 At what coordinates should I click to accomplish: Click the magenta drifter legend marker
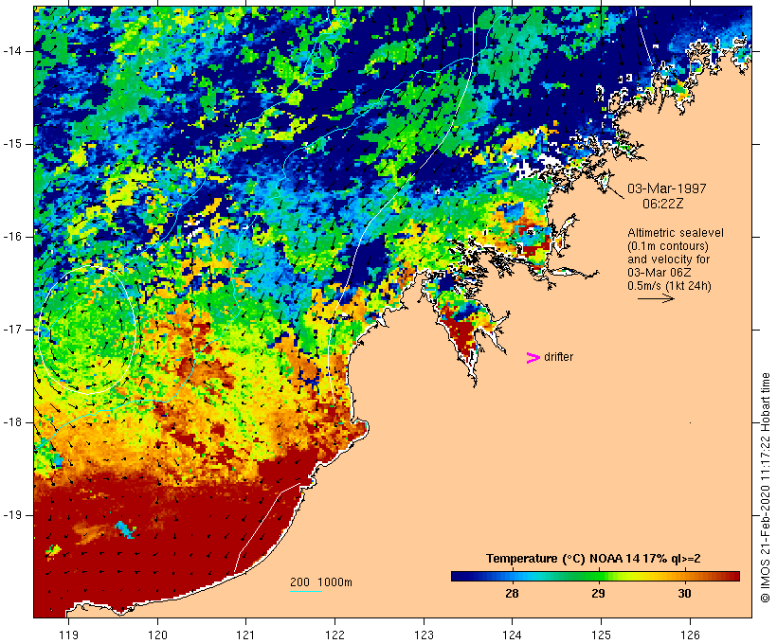click(533, 358)
